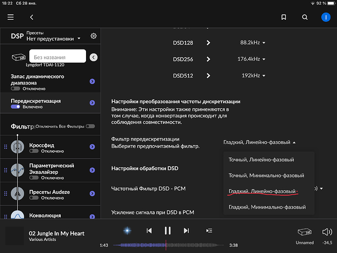Open Пресеты Audeze settings arrow
This screenshot has width=337, height=253.
[92, 193]
